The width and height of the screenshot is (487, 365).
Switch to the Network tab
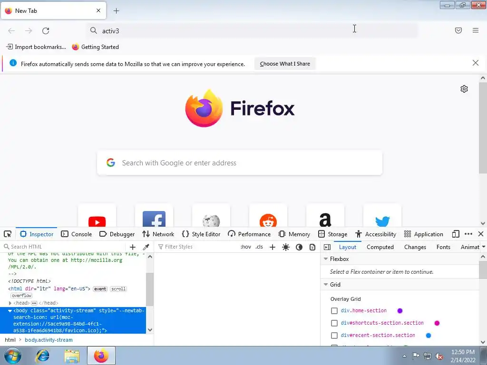tap(158, 234)
